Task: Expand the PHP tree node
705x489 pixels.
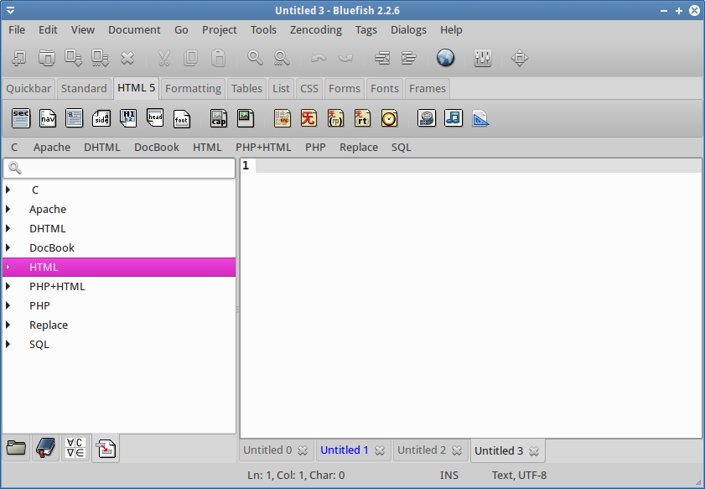Action: 8,305
